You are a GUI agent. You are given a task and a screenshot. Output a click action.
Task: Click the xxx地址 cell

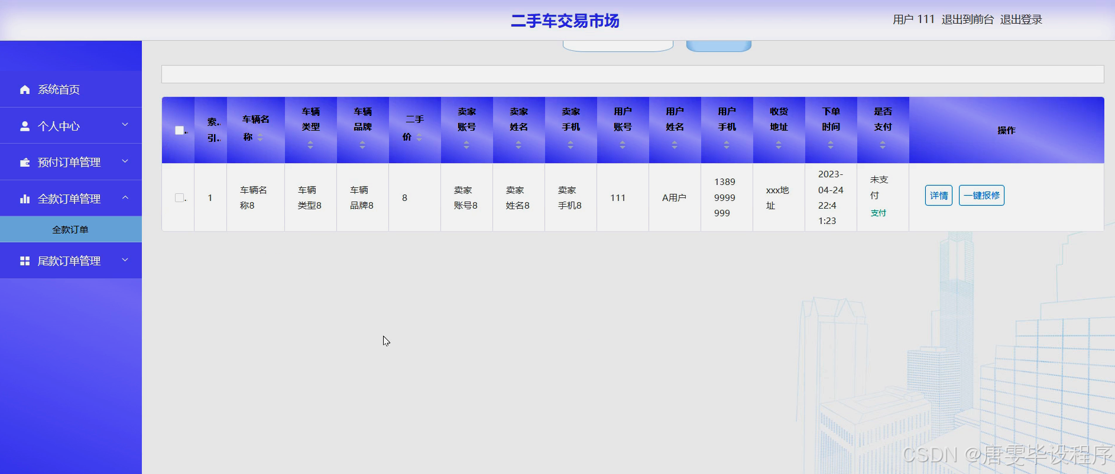(x=779, y=197)
